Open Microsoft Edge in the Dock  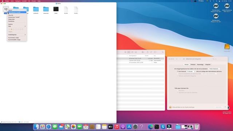click(150, 127)
